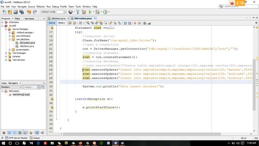259x146 pixels.
Task: Click the editor horizontal scrollbar
Action: [142, 134]
